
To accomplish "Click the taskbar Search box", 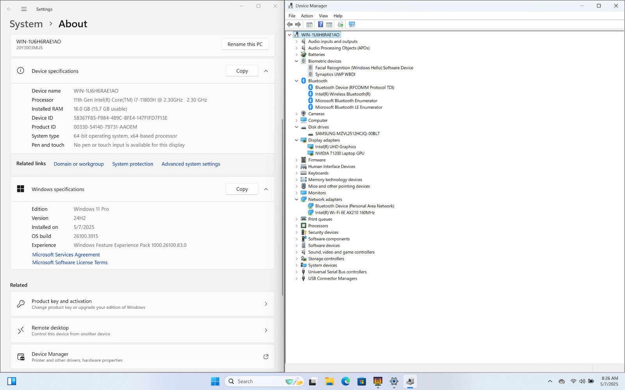I will point(264,381).
